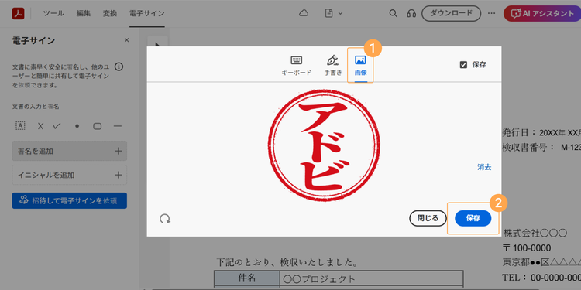This screenshot has width=581, height=290.
Task: Click the 消去 link
Action: 484,167
